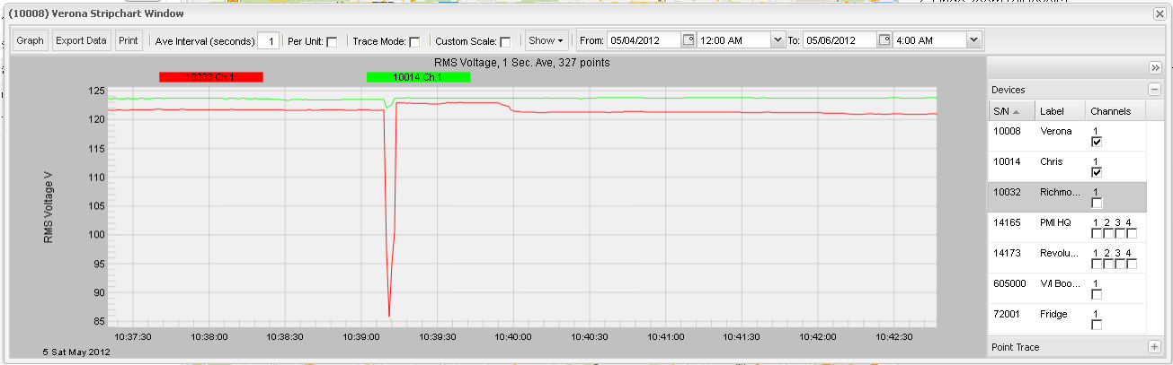Check channel 1 for Fridge 72001

click(x=1096, y=325)
